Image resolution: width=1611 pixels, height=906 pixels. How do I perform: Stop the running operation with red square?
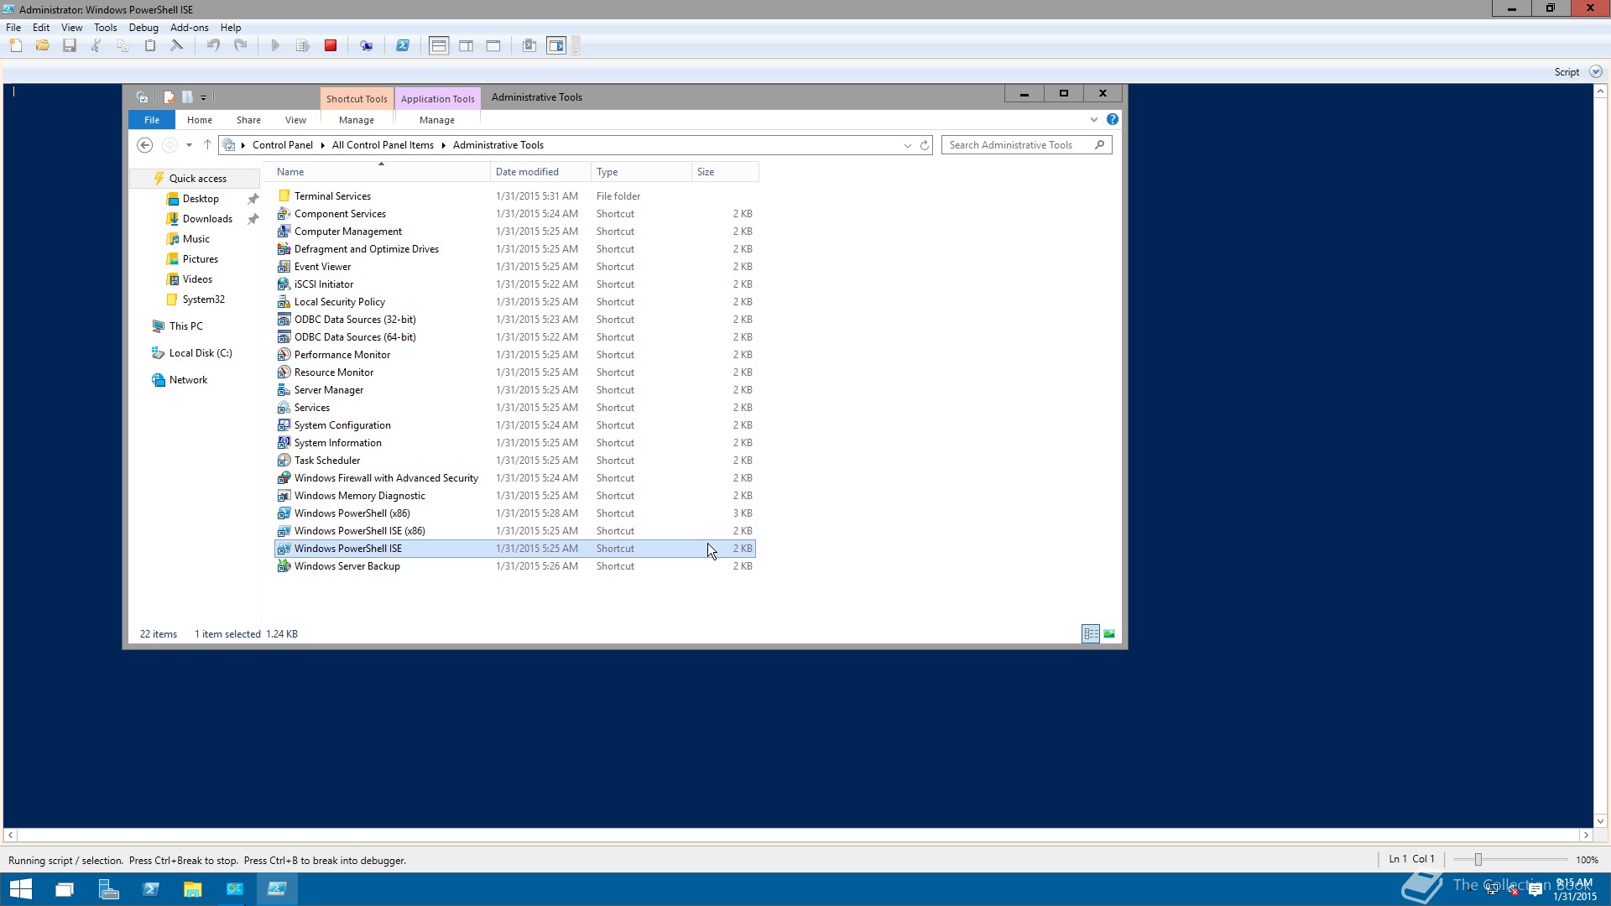[x=331, y=45]
